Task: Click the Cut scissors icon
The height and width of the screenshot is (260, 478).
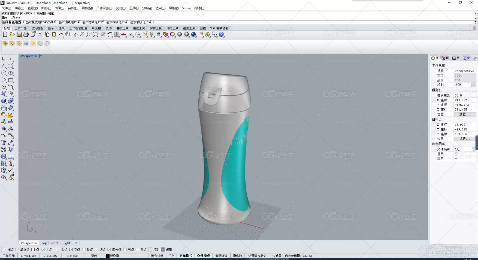Action: pyautogui.click(x=40, y=35)
